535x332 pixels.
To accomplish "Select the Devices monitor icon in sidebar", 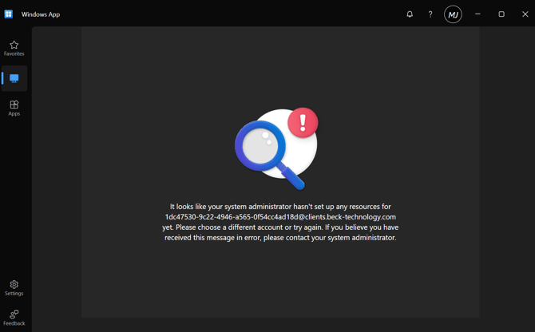I will click(14, 78).
